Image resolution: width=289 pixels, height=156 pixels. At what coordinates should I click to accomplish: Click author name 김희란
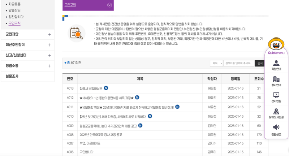tap(212, 126)
